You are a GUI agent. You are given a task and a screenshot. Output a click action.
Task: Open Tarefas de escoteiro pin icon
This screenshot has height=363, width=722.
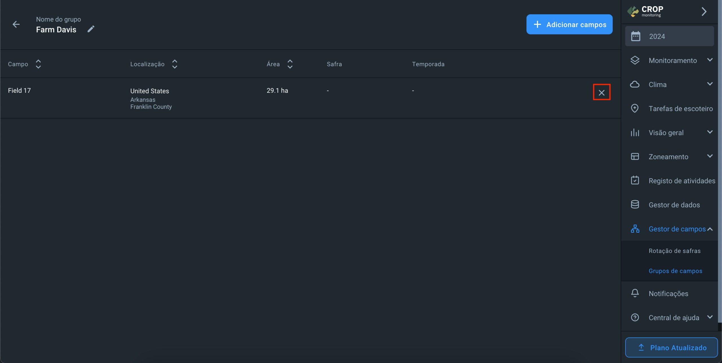point(635,109)
